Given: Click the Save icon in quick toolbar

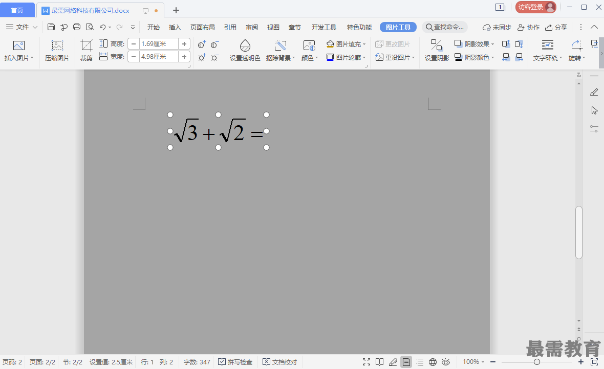Looking at the screenshot, I should click(51, 27).
